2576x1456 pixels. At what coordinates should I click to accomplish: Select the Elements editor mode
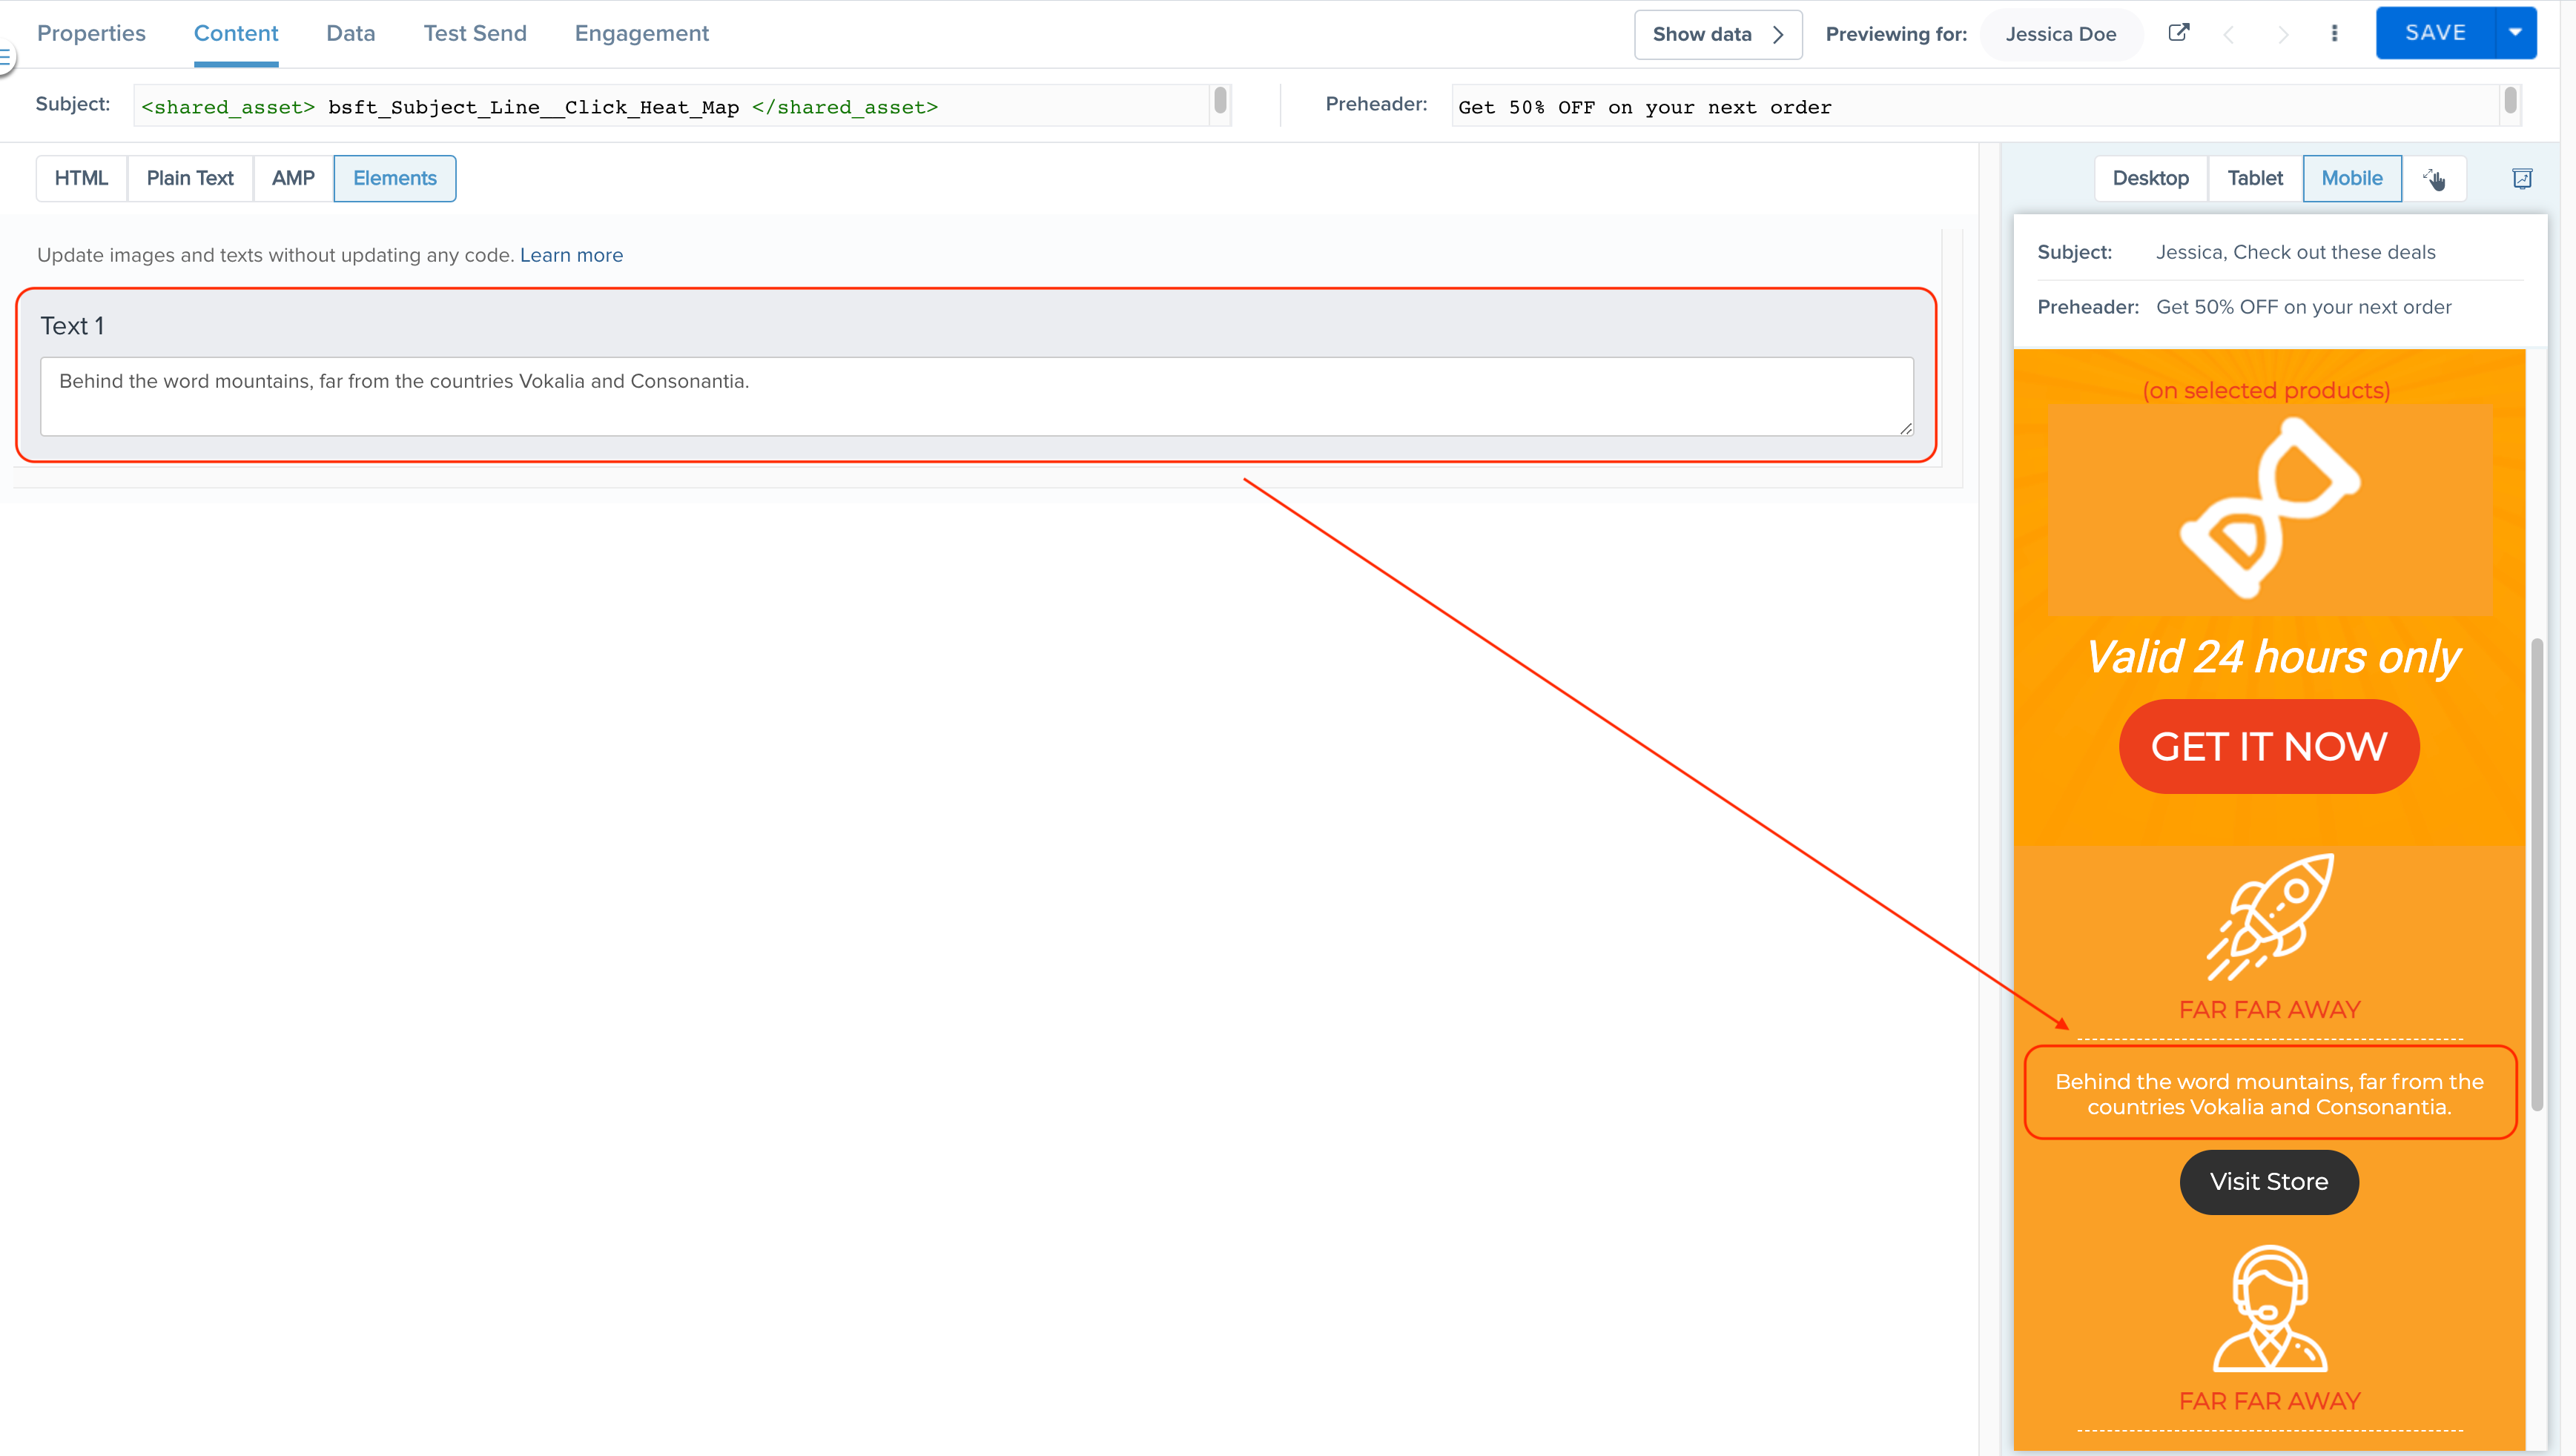395,179
